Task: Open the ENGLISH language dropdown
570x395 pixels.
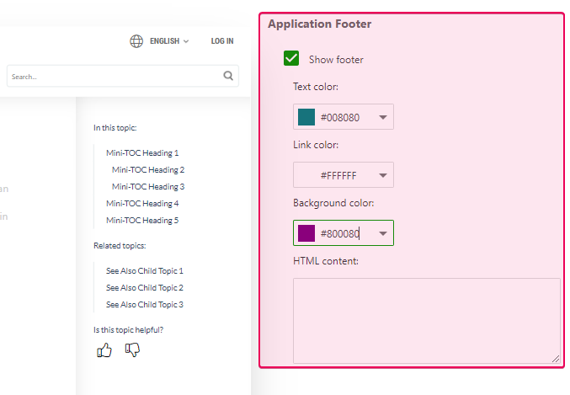Action: coord(169,41)
